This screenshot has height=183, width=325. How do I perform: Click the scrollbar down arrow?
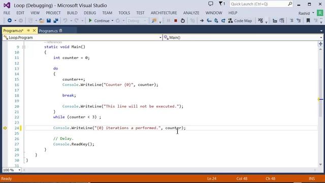[320, 165]
